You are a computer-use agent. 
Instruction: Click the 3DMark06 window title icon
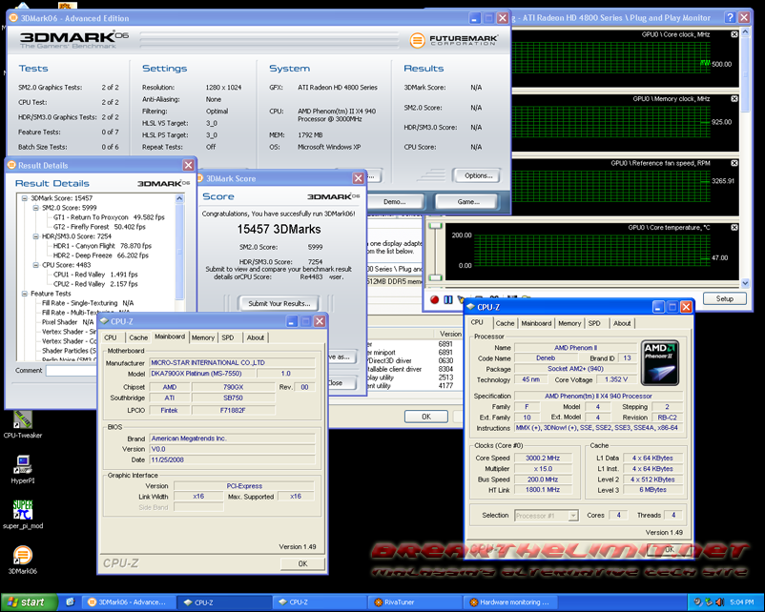click(13, 18)
